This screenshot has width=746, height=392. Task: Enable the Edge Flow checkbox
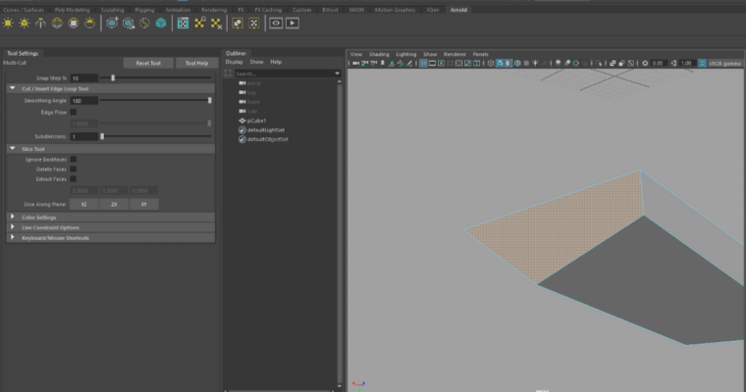click(x=74, y=113)
